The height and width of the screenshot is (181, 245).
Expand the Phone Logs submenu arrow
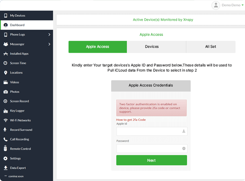click(49, 35)
